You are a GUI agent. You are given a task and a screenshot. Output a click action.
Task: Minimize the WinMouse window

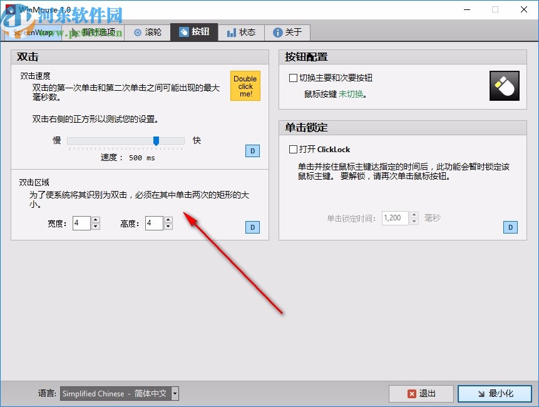pyautogui.click(x=467, y=9)
